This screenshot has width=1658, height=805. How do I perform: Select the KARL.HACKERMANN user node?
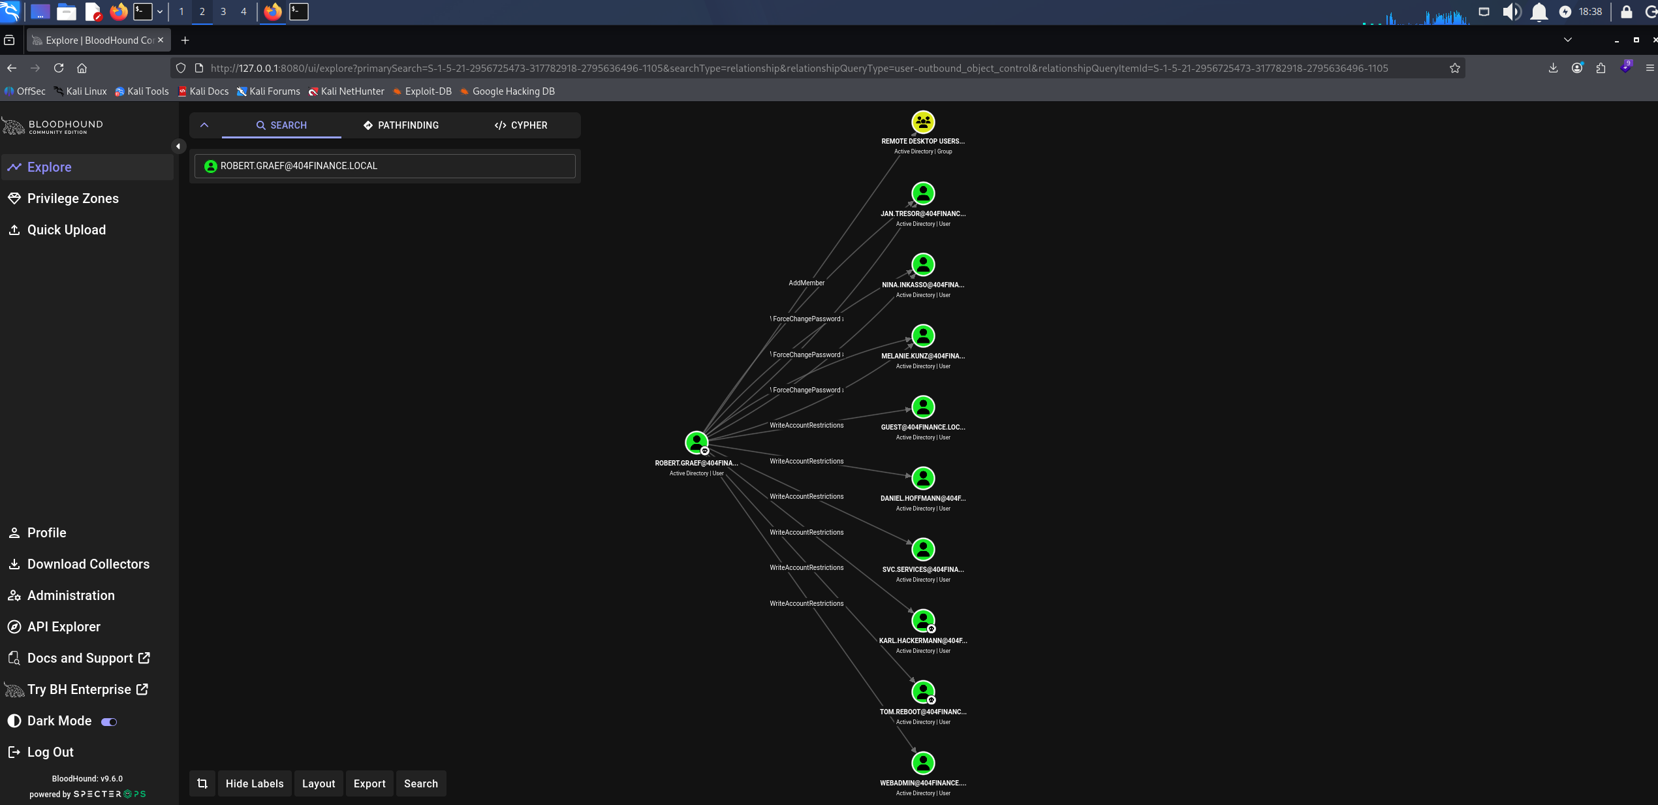tap(923, 620)
